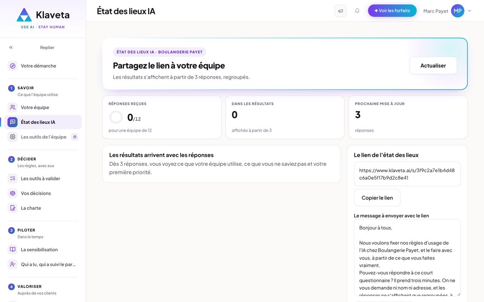Screen dimensions: 484x302
Task: Click Les résultats arrivent avec les réponses title
Action: (161, 155)
